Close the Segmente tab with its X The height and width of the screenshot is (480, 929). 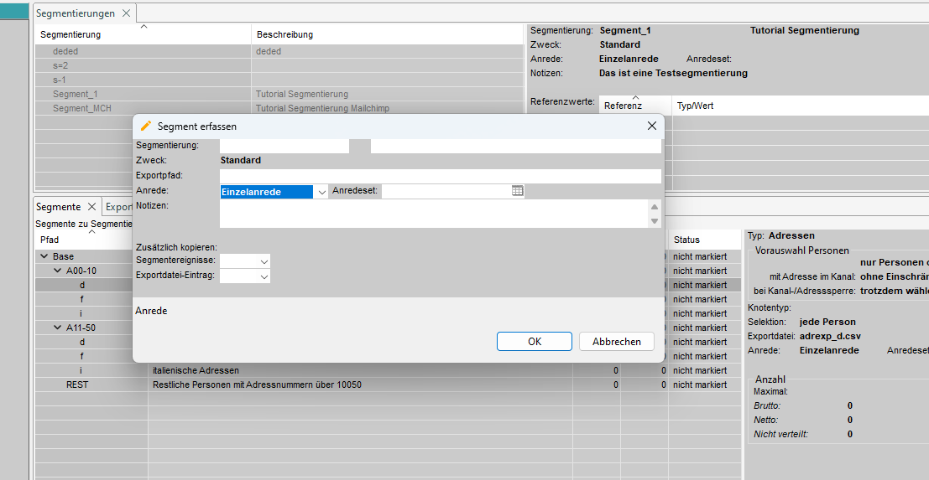(92, 207)
